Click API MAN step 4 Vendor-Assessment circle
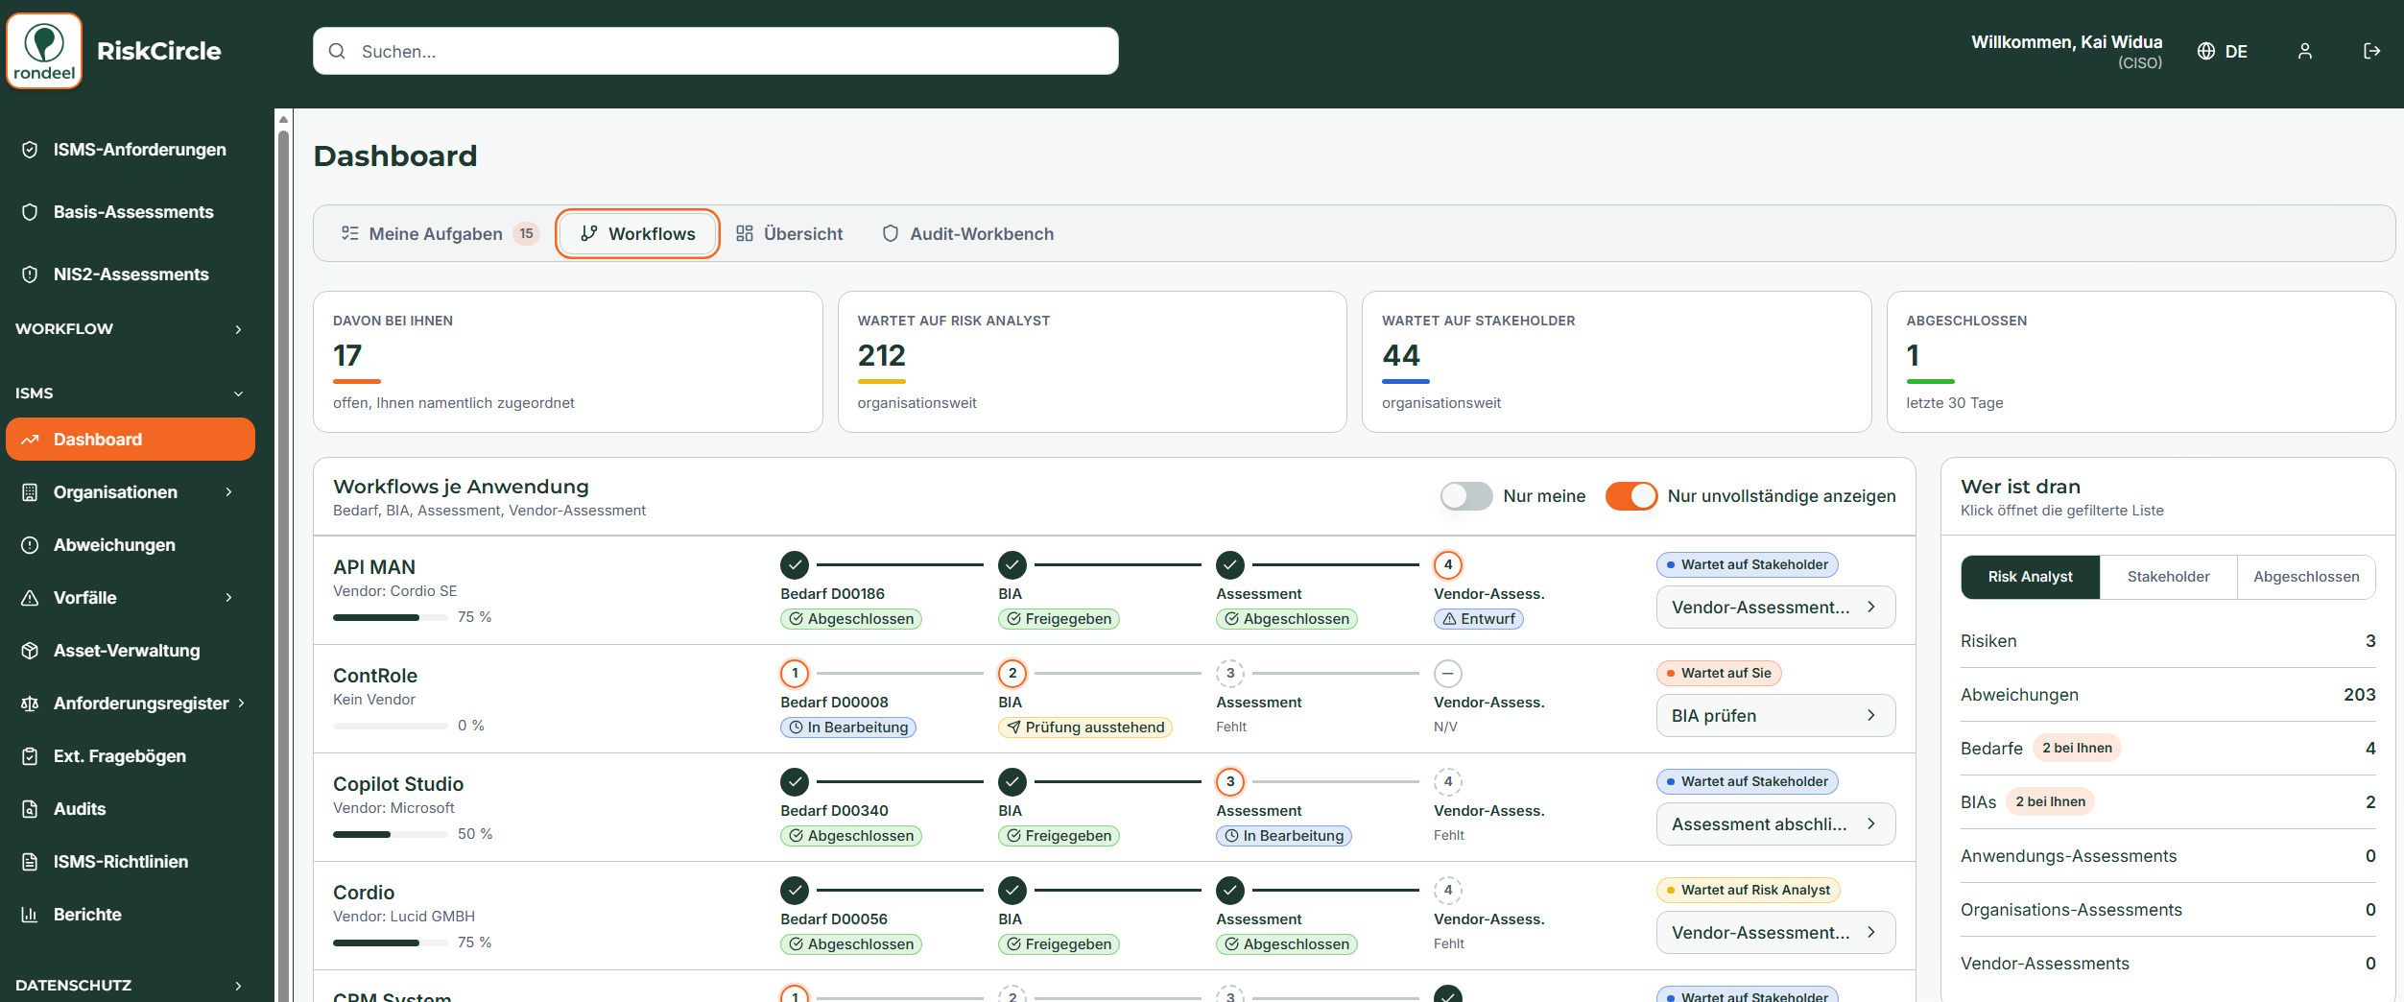 tap(1448, 564)
